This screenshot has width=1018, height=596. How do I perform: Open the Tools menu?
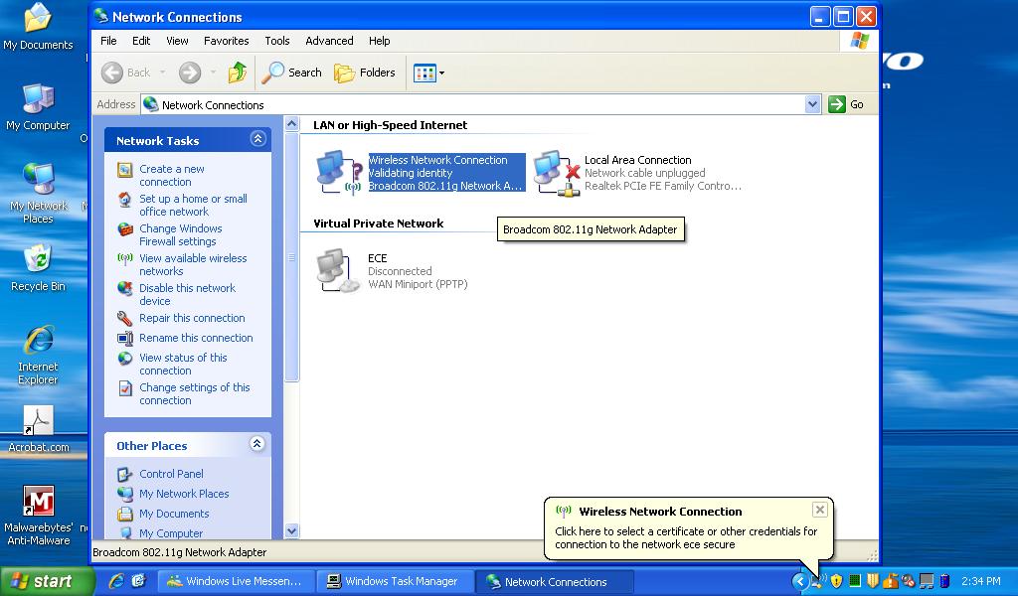pos(276,41)
